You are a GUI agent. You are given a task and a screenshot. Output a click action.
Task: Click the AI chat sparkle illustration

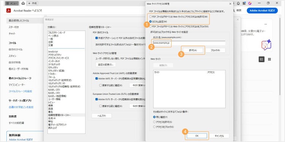(x=266, y=45)
